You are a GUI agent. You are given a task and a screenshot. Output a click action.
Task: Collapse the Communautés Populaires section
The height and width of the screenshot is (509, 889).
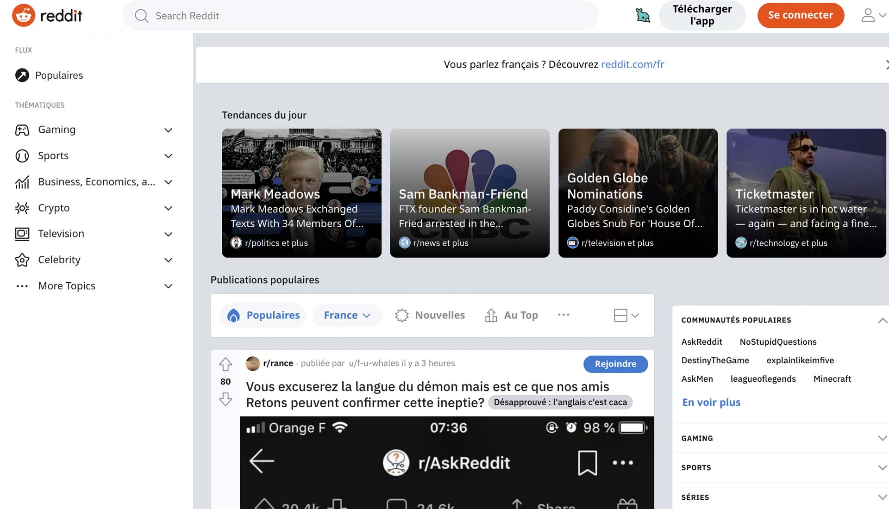tap(883, 320)
